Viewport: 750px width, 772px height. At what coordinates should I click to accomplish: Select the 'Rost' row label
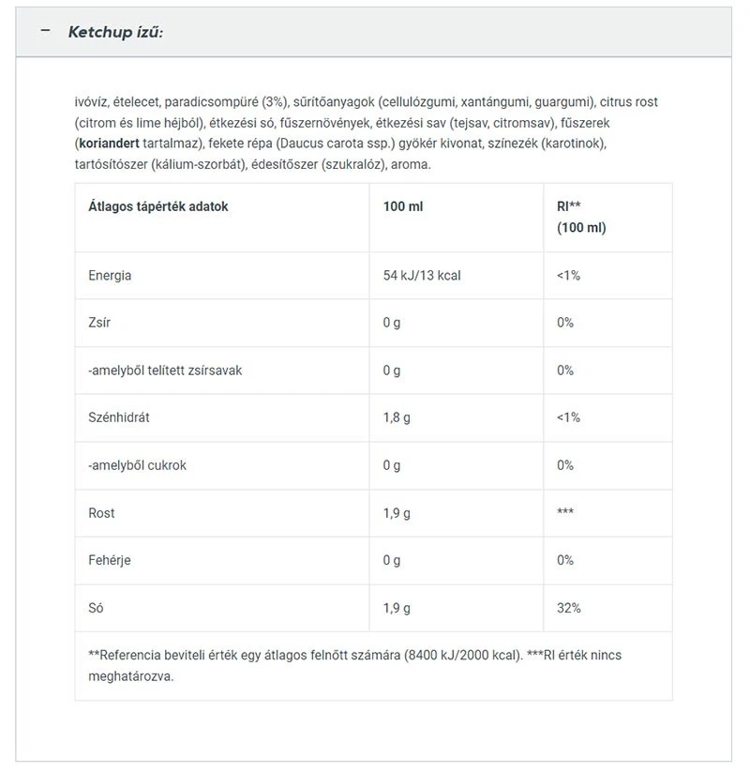101,513
